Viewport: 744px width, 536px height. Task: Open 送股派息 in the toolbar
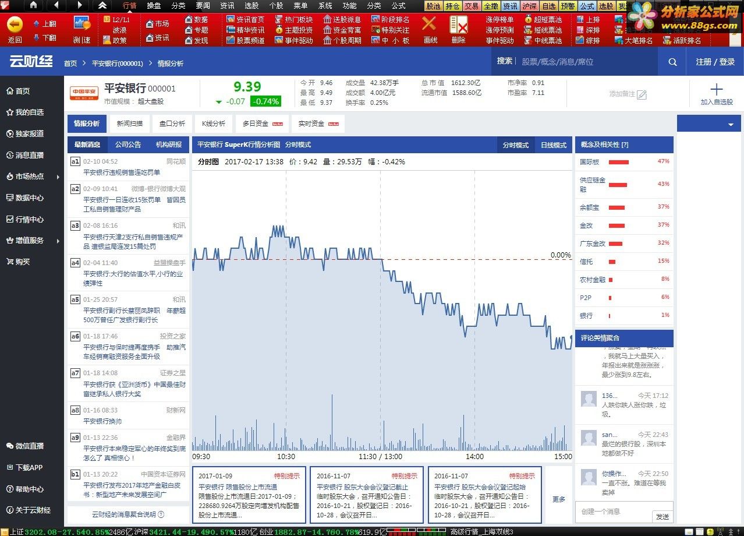click(x=342, y=19)
